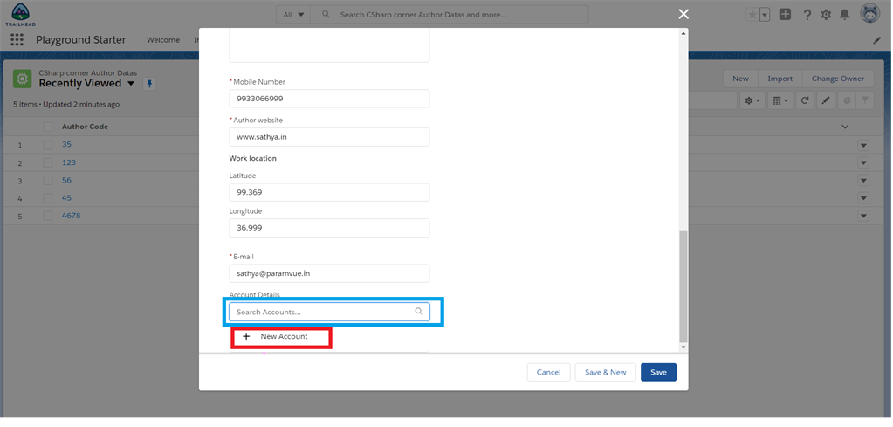Viewport: 893px width, 427px height.
Task: Focus the E-mail field
Action: click(329, 273)
